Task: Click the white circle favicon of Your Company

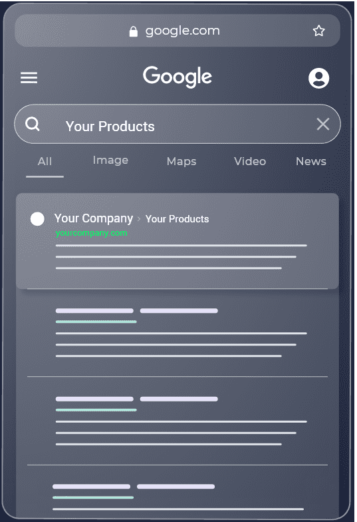Action: [x=37, y=219]
